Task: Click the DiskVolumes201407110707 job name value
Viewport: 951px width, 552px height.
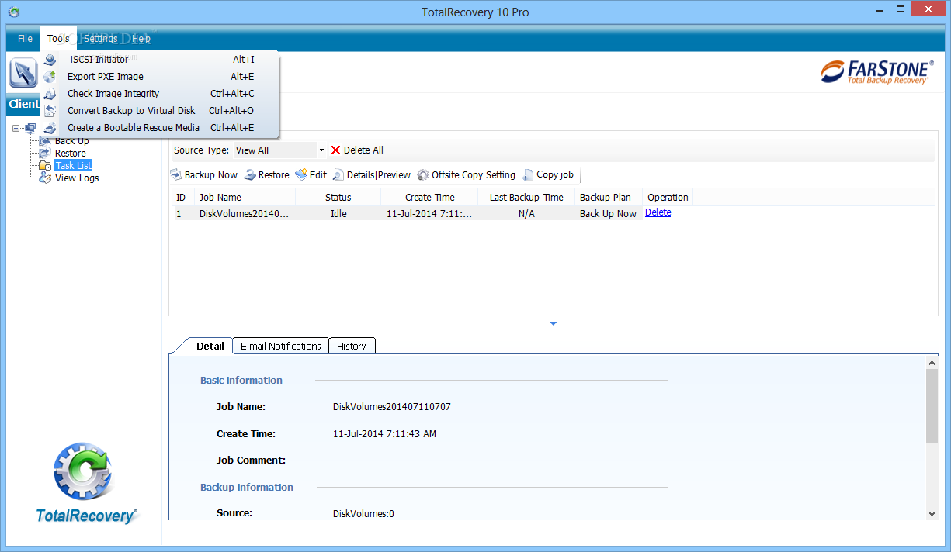Action: click(x=392, y=407)
